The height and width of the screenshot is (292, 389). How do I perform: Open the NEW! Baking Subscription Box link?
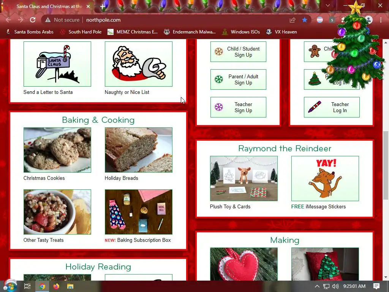[138, 240]
